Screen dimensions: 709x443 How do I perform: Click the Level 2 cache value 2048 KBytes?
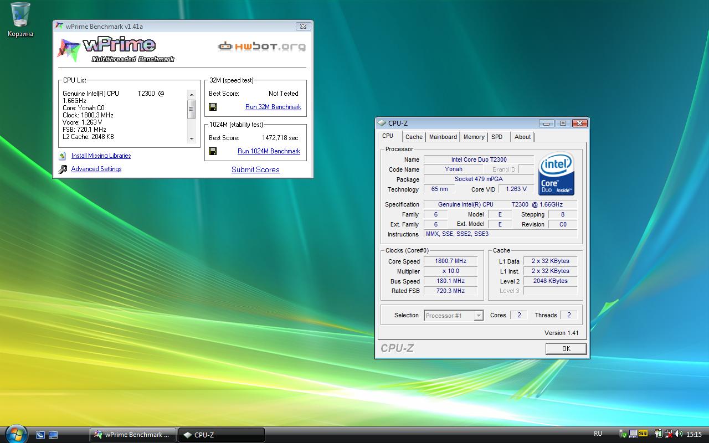(x=550, y=281)
